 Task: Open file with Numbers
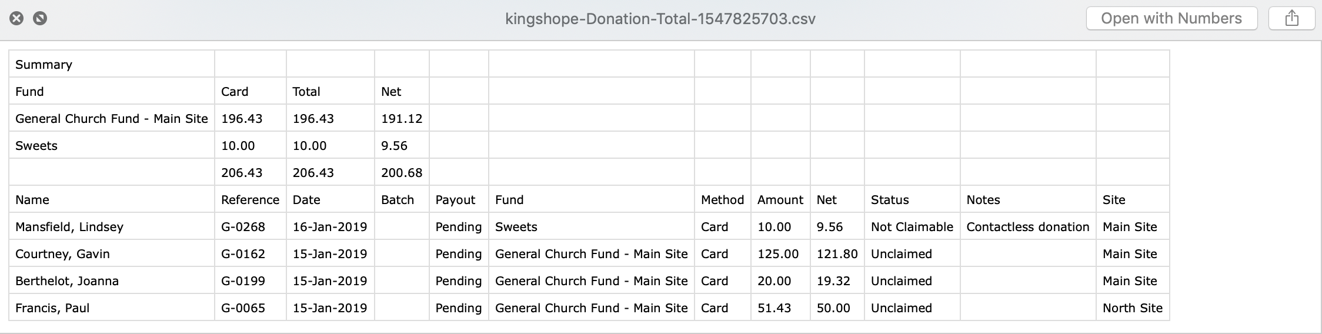tap(1171, 19)
